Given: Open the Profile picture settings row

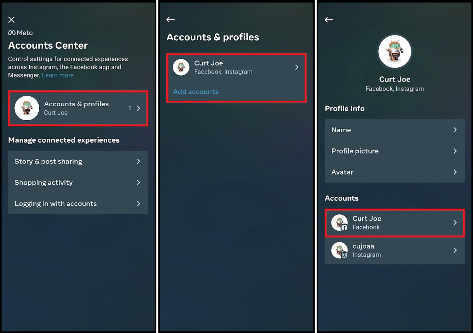Looking at the screenshot, I should click(395, 151).
